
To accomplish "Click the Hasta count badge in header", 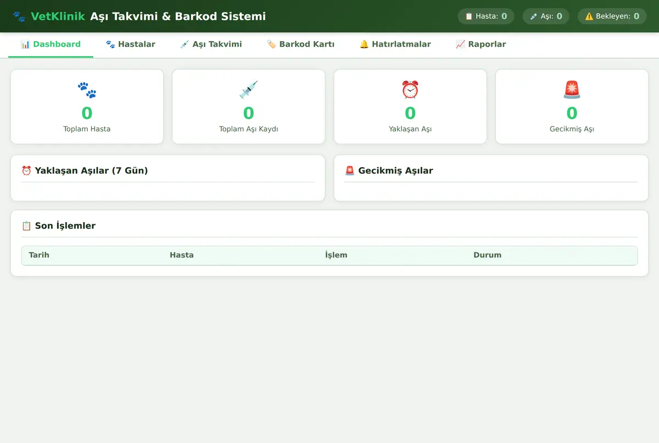I will pyautogui.click(x=486, y=16).
